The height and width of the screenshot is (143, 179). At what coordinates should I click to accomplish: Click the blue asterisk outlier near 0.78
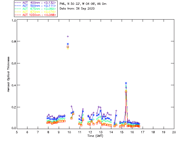68,44
